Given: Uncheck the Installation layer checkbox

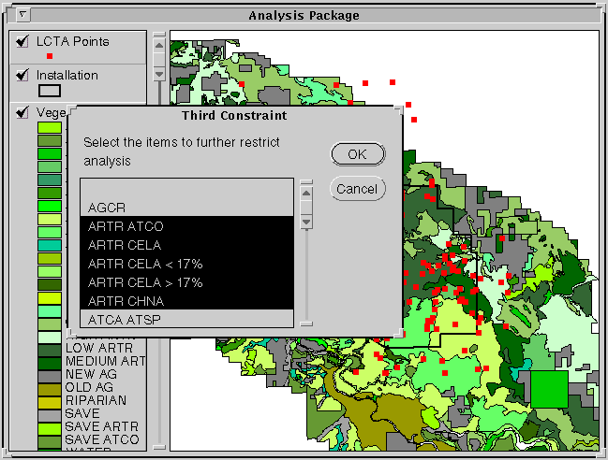Looking at the screenshot, I should coord(22,76).
